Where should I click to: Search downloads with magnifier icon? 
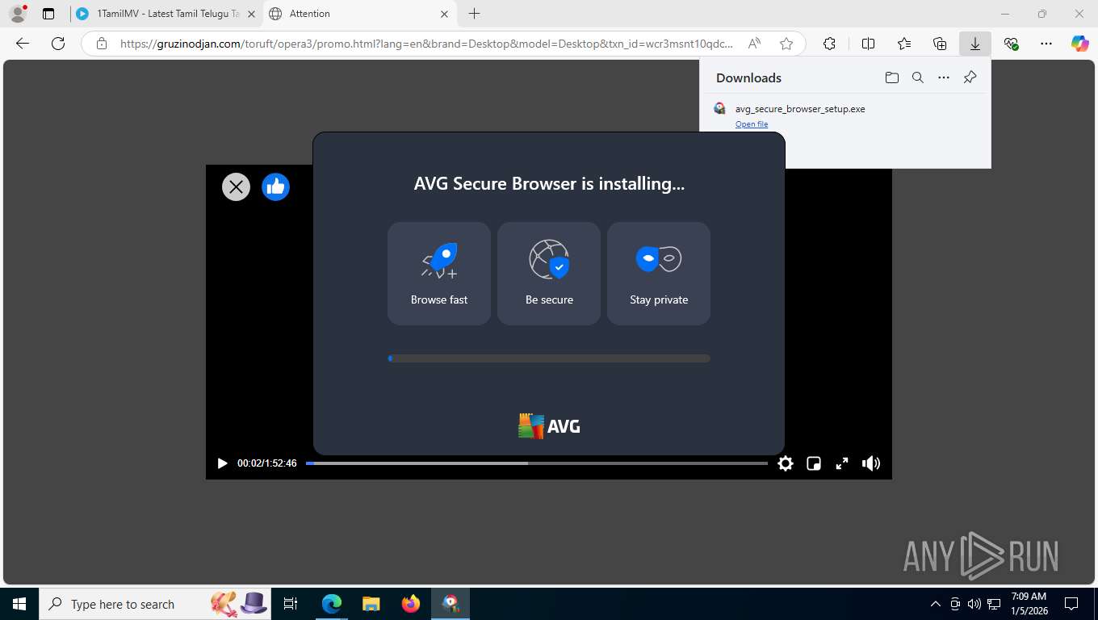pos(918,77)
